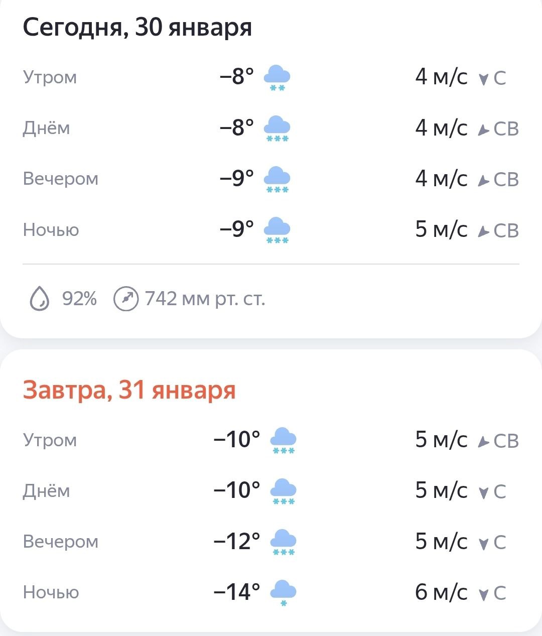Viewport: 542px width, 636px height.
Task: Tap tomorrow morning's snow cloud icon
Action: (x=283, y=440)
